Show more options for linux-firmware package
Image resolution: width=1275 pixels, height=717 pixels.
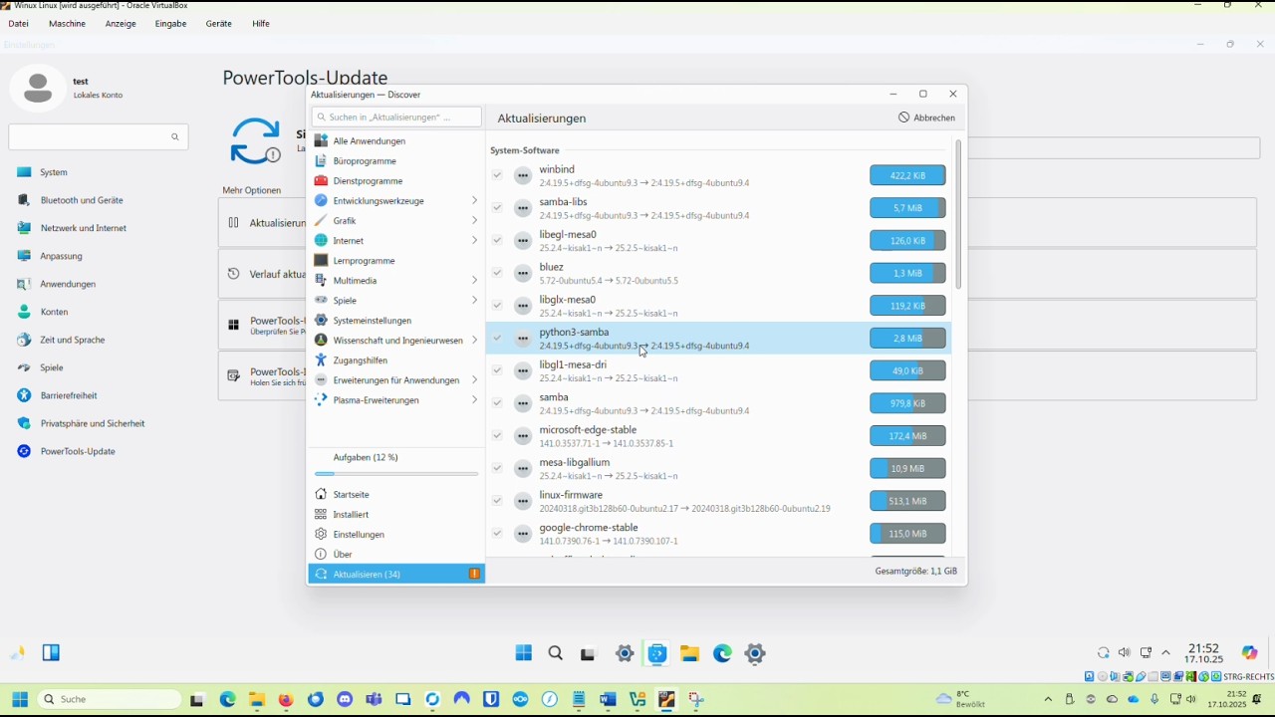click(x=523, y=501)
